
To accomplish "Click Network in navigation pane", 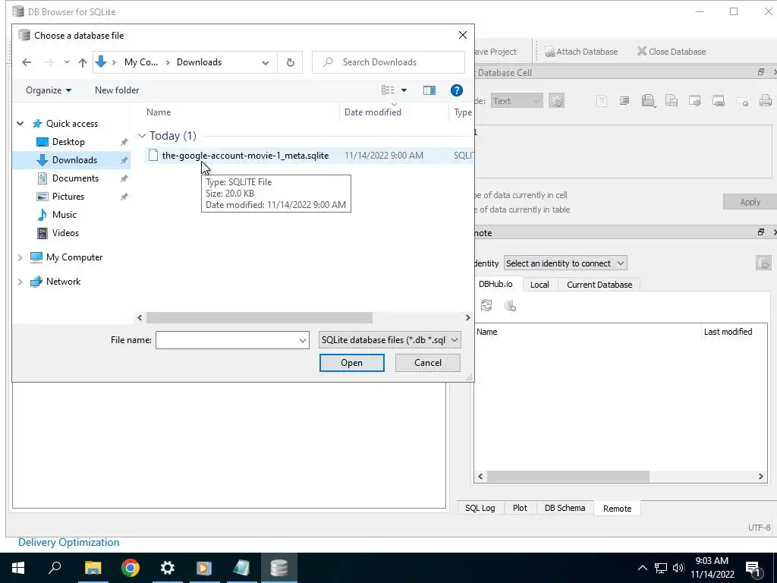I will [63, 282].
